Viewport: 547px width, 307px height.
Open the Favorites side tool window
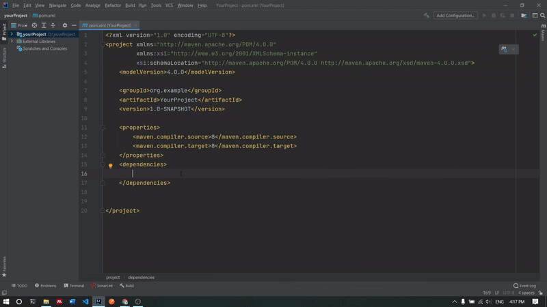pos(4,267)
